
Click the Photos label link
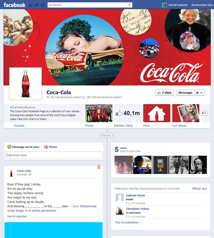(89, 125)
